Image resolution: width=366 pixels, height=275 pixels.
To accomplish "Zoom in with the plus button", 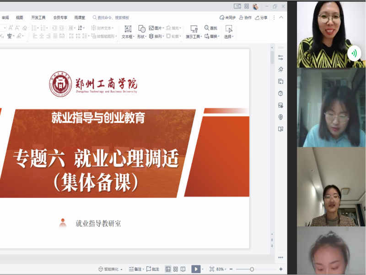I will [x=281, y=269].
